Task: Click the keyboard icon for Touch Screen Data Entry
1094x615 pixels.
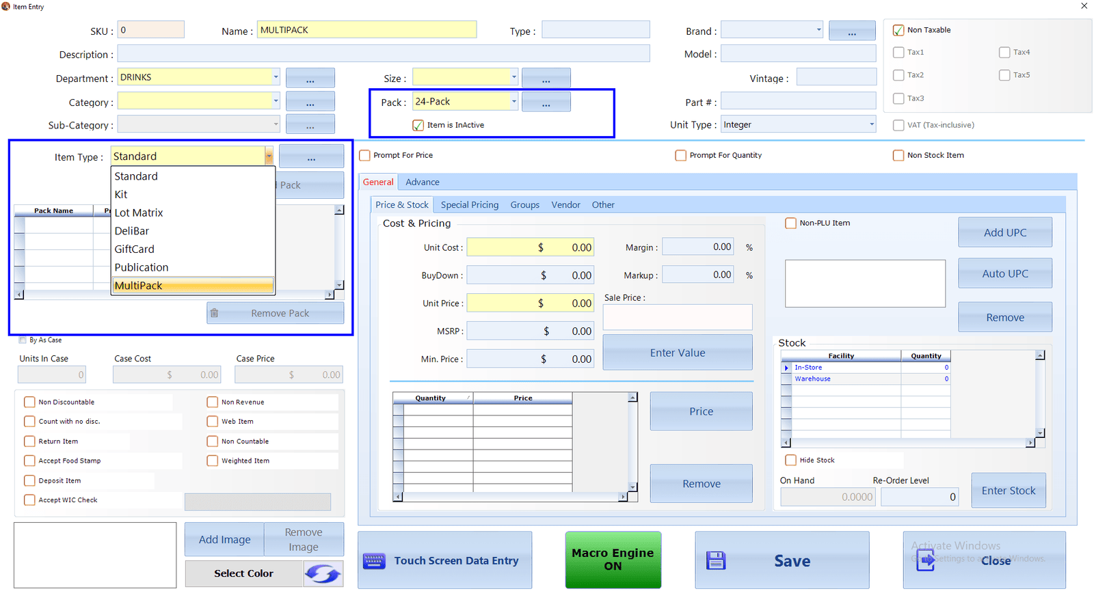Action: pyautogui.click(x=374, y=560)
